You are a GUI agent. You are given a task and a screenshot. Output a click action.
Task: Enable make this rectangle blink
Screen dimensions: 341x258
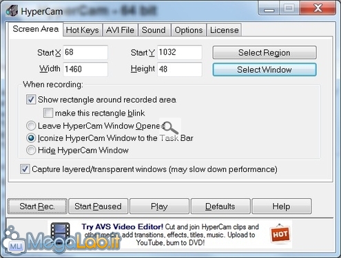[48, 113]
